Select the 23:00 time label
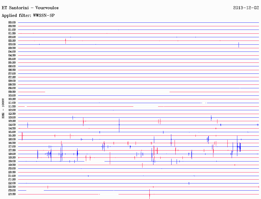Screen dimensions: 261x199 tap(12, 191)
